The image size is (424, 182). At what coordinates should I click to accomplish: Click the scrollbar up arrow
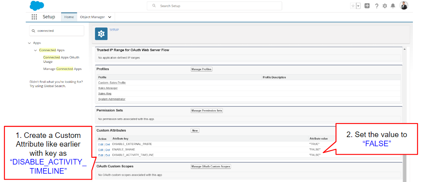(x=405, y=49)
